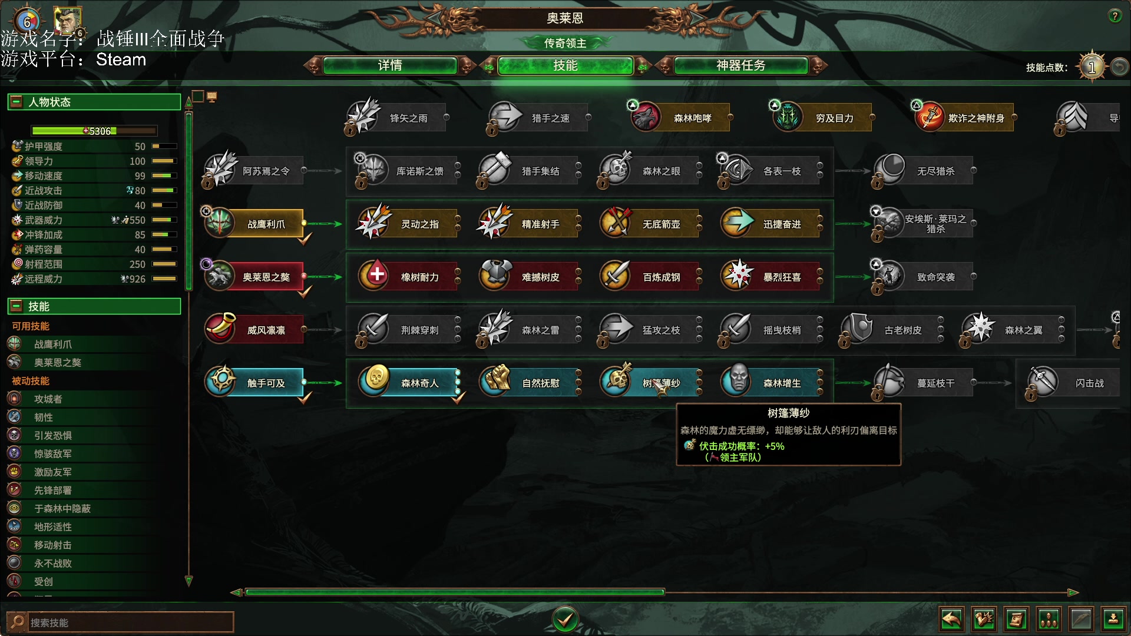Select the 橡树耐力 red cross skill icon
The image size is (1131, 636).
pyautogui.click(x=375, y=275)
